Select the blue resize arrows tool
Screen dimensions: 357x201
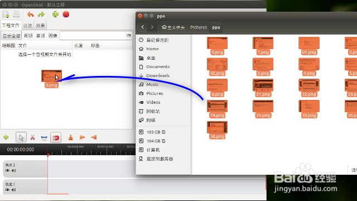tap(44, 137)
